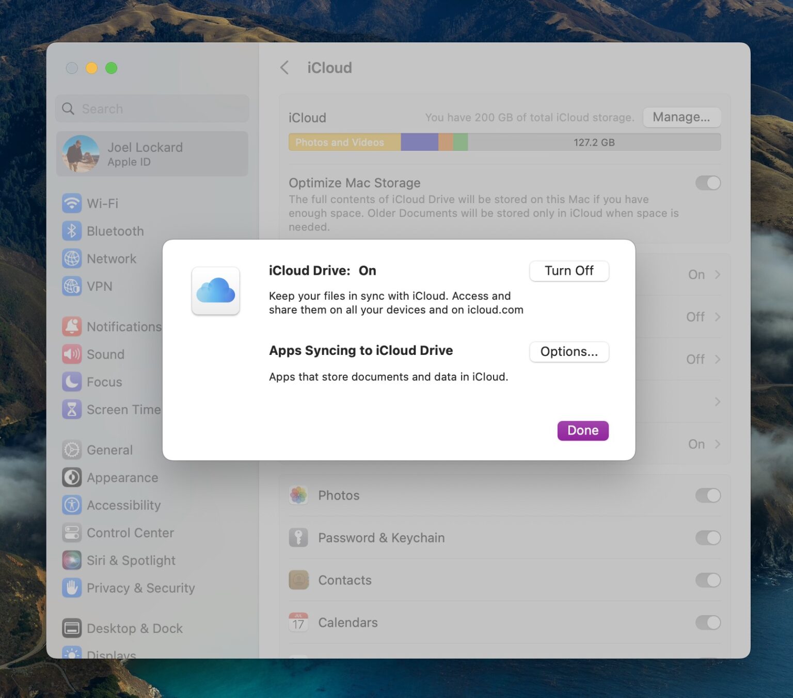793x698 pixels.
Task: Open the Control Center settings pane
Action: 130,533
